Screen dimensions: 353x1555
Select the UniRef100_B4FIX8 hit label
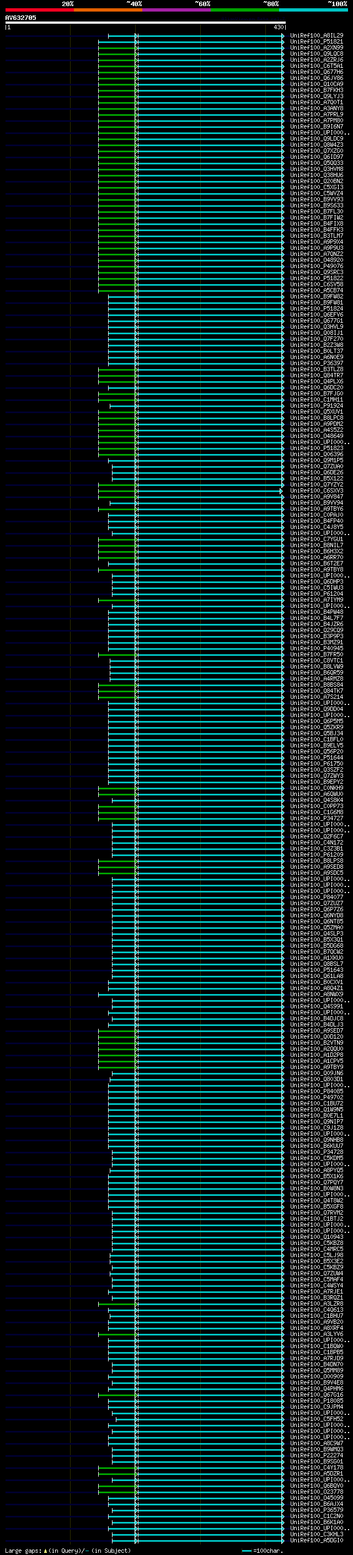coord(316,224)
